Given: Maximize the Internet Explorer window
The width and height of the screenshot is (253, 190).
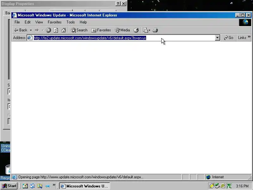Looking at the screenshot, I should (243, 15).
